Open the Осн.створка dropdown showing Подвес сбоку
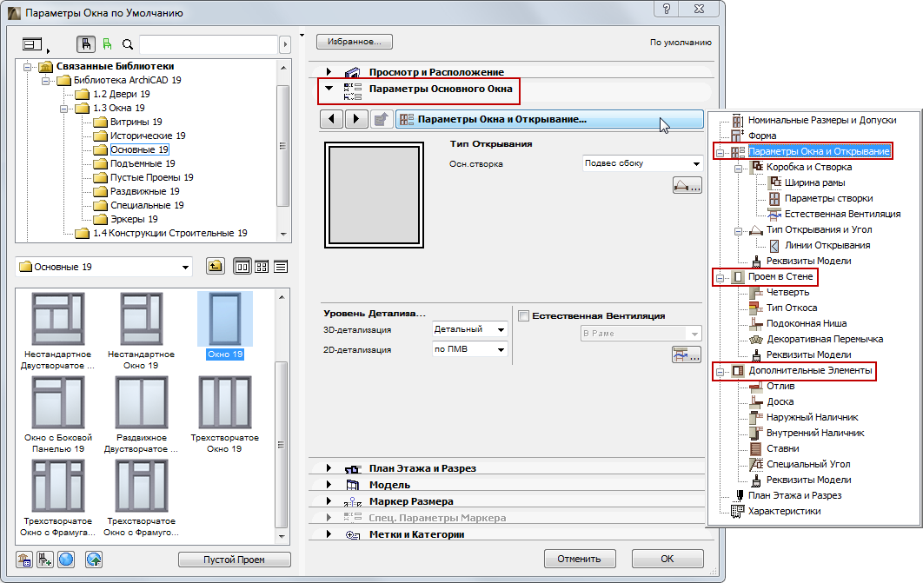 pos(641,163)
